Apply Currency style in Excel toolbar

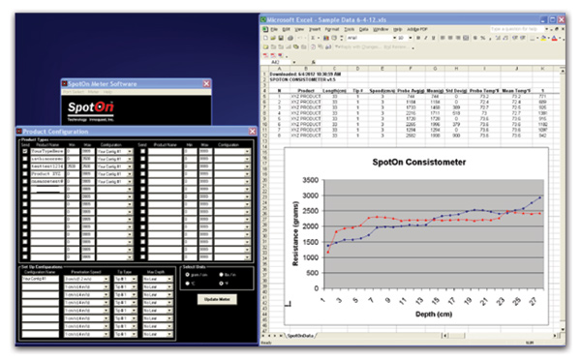(x=475, y=38)
